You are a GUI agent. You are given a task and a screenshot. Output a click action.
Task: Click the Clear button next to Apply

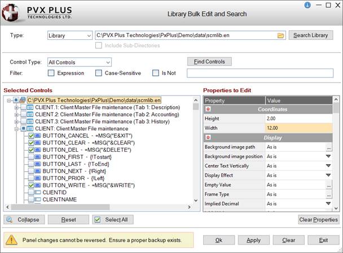pos(288,240)
